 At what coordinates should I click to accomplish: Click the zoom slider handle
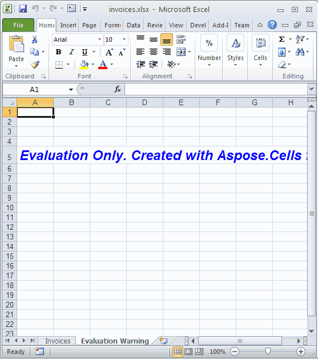pyautogui.click(x=268, y=351)
